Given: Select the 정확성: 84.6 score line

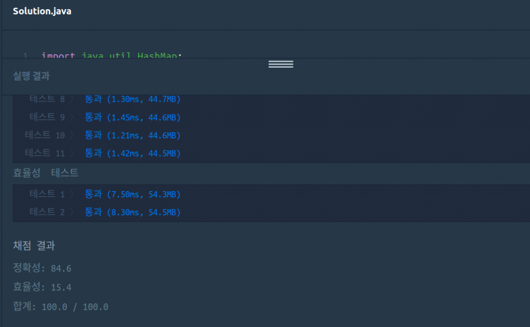Looking at the screenshot, I should pos(42,268).
